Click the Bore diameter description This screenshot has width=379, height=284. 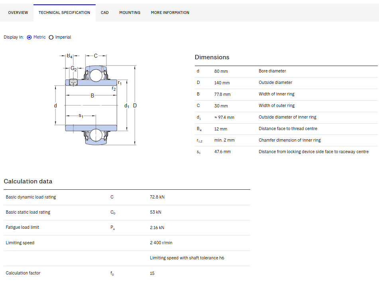point(272,71)
